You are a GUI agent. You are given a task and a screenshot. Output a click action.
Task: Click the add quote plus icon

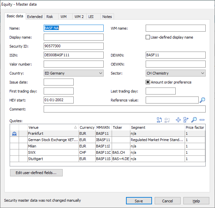178,120
